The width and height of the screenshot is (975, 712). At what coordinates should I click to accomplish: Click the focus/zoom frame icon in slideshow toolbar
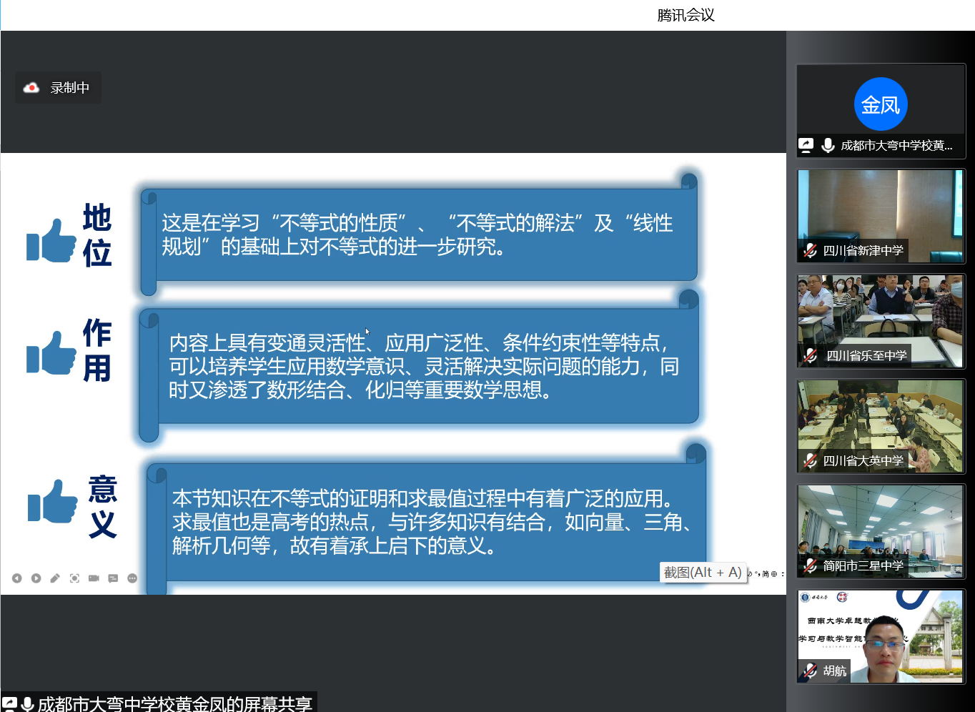[74, 578]
